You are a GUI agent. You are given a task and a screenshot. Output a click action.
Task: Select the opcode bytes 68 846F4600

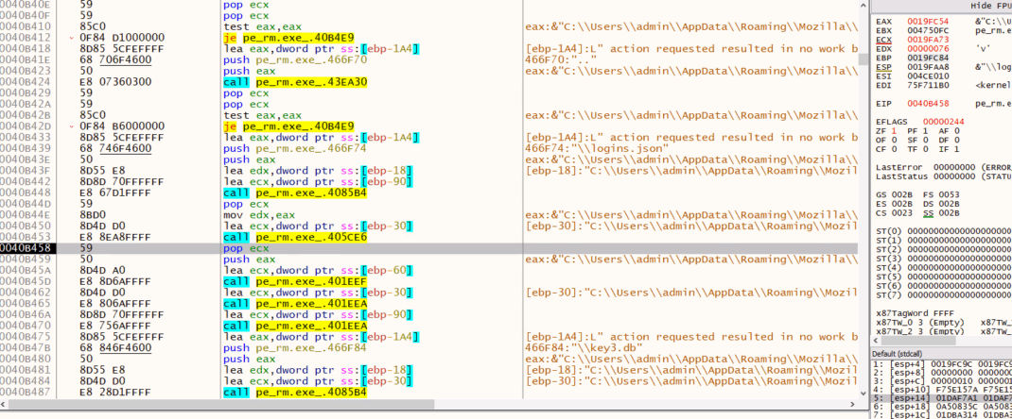(115, 347)
